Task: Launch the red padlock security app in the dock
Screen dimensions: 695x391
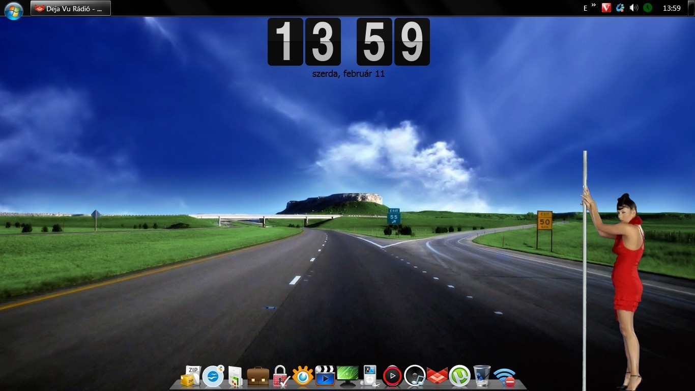Action: click(281, 377)
